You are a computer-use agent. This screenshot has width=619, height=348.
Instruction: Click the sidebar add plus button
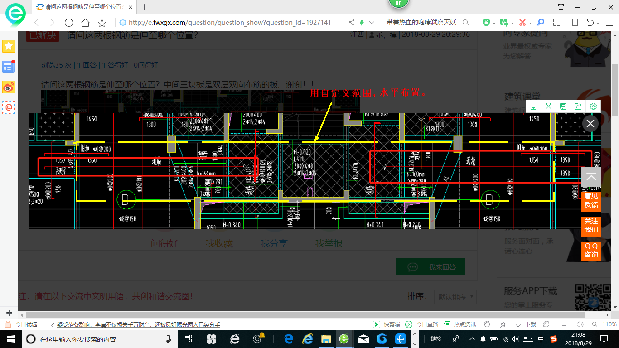(x=9, y=313)
